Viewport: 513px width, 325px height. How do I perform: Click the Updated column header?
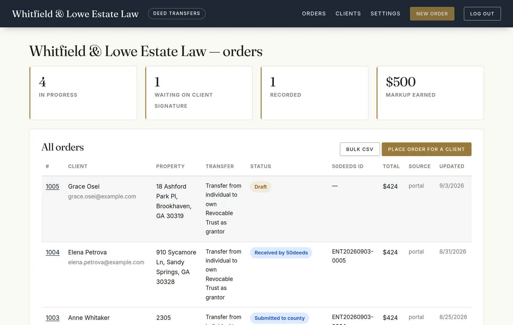[452, 166]
